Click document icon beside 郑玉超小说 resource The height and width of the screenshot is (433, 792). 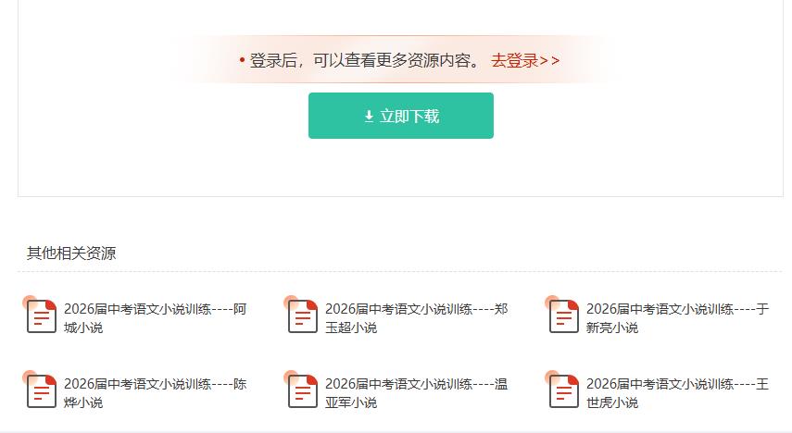click(x=302, y=316)
